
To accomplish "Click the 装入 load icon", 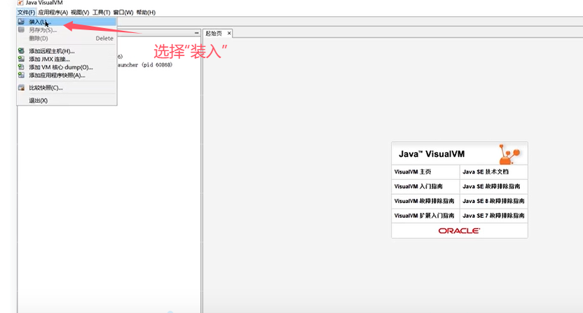I will [21, 22].
